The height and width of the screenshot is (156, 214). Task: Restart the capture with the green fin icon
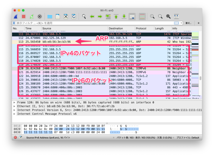(32, 17)
